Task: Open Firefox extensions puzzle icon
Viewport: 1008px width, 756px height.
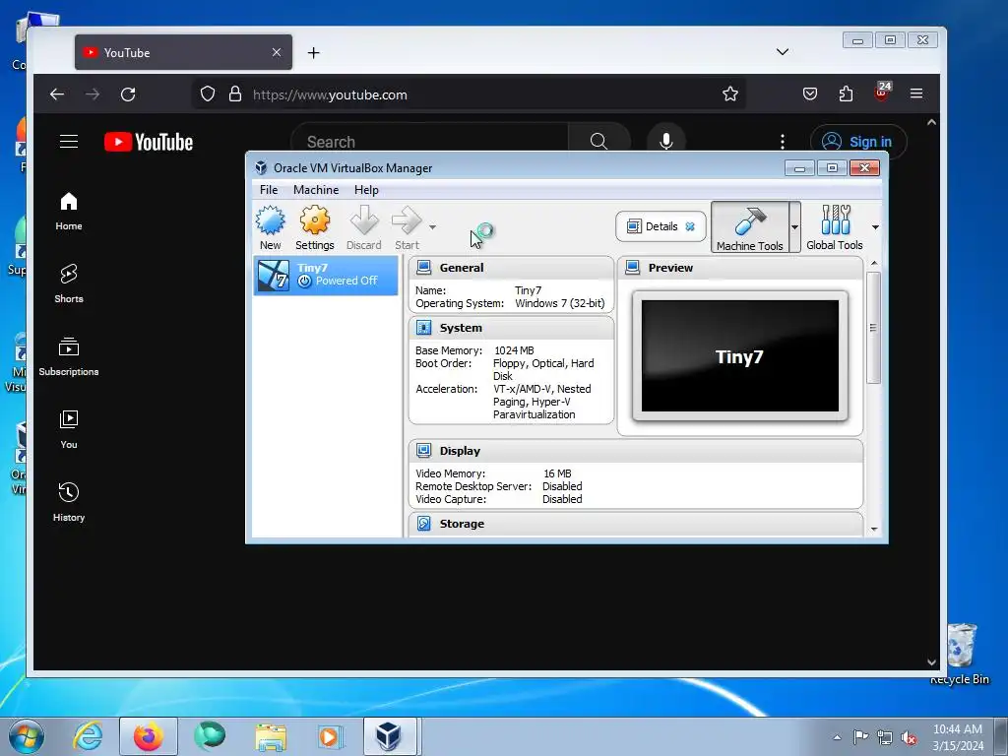Action: [846, 94]
